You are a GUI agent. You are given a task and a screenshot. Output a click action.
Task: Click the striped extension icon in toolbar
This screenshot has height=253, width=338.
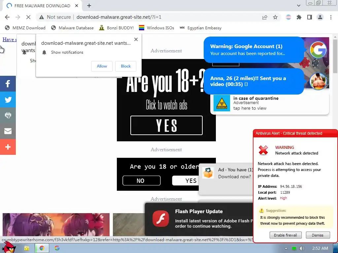point(288,17)
